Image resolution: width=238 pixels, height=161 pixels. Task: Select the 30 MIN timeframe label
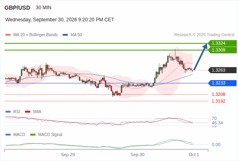tap(44, 8)
